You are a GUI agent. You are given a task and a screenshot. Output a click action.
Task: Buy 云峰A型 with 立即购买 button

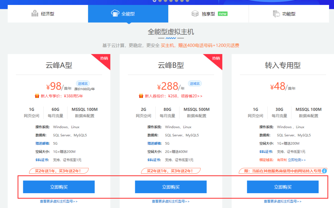pos(59,187)
